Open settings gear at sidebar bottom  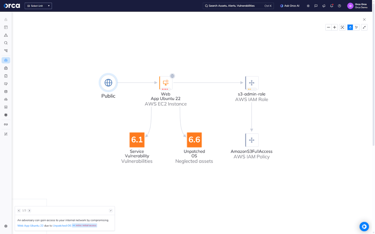(x=6, y=226)
